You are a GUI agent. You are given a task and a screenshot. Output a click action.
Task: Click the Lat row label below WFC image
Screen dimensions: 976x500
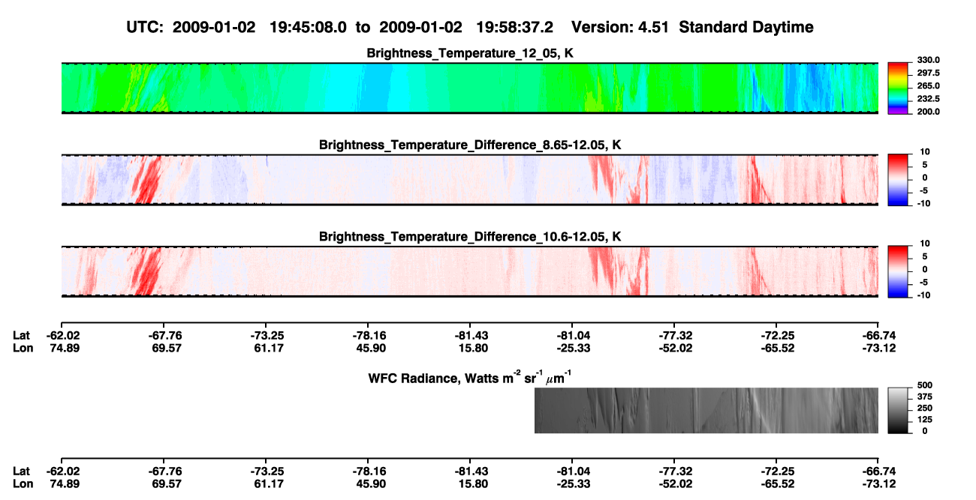coord(23,471)
